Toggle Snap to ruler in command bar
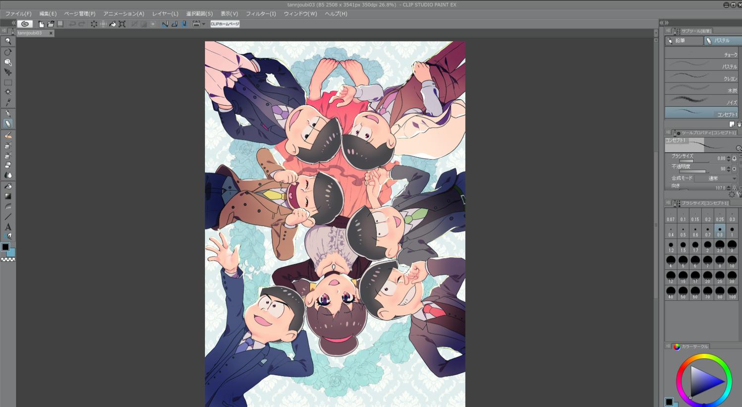Image resolution: width=742 pixels, height=407 pixels. [165, 24]
